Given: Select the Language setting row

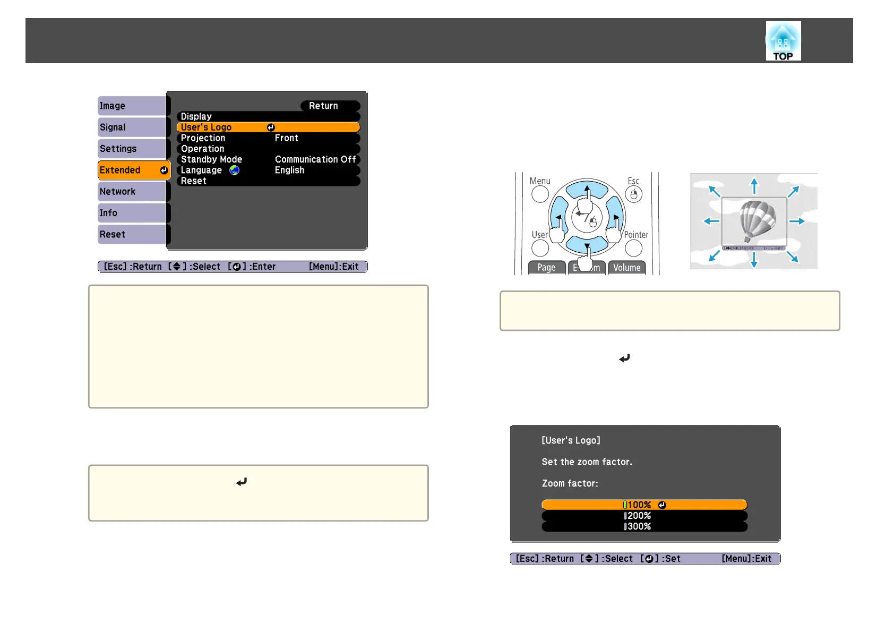Looking at the screenshot, I should 268,170.
